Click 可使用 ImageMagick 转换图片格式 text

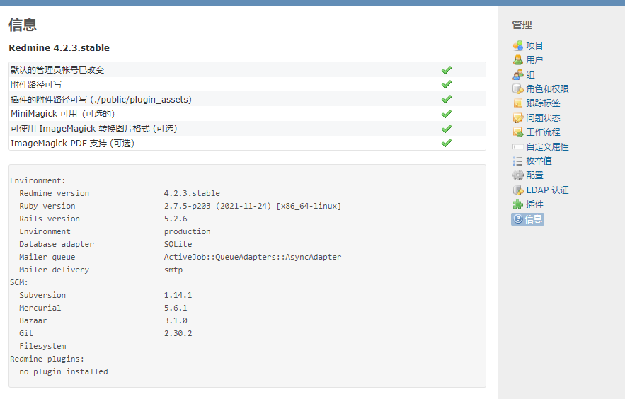93,129
